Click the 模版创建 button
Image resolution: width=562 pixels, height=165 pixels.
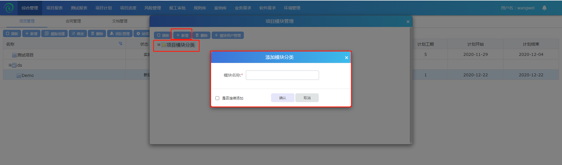(54, 34)
